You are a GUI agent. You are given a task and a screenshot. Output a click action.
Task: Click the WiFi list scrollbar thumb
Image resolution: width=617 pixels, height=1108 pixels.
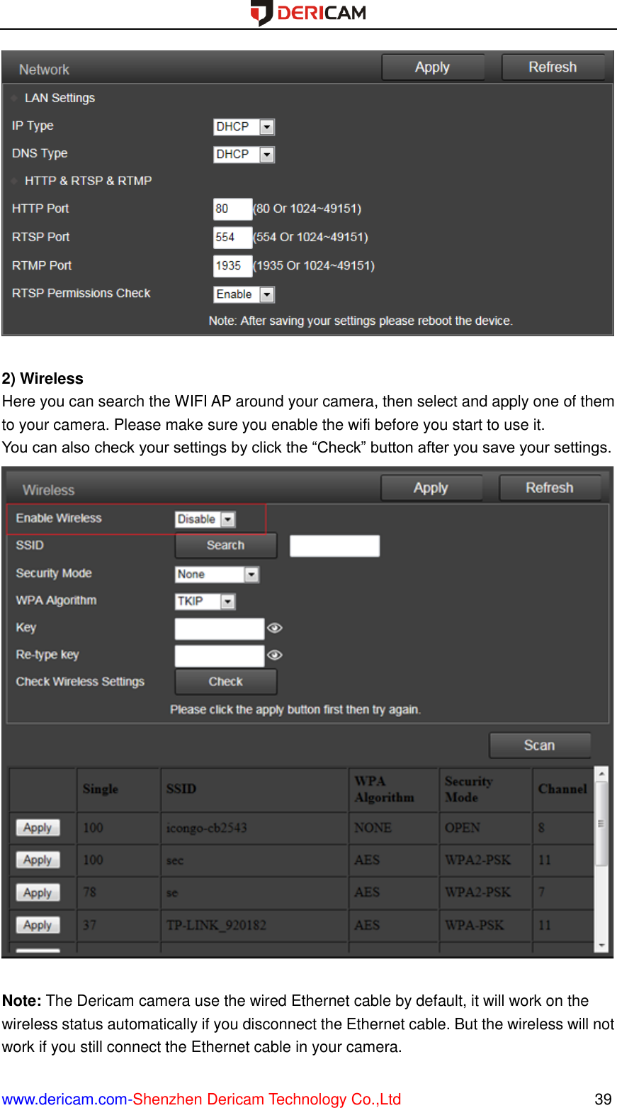[x=601, y=824]
